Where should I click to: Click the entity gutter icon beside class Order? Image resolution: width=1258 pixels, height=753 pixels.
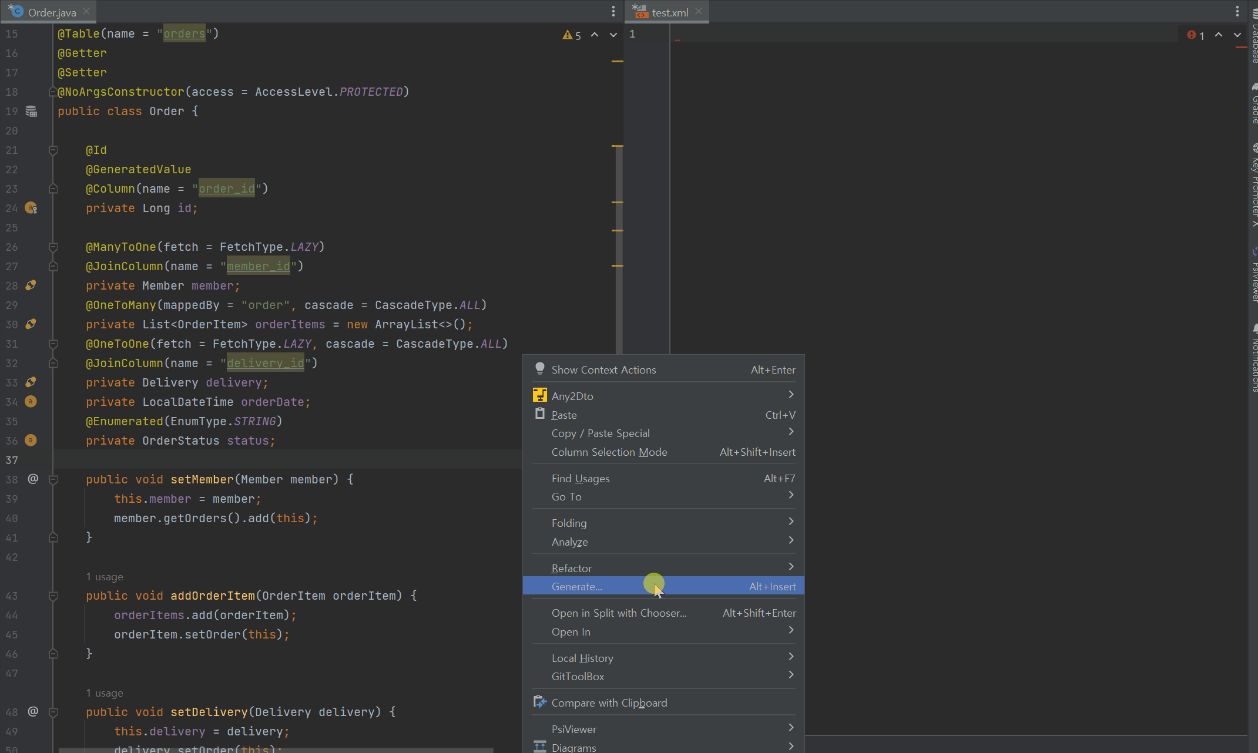[31, 112]
